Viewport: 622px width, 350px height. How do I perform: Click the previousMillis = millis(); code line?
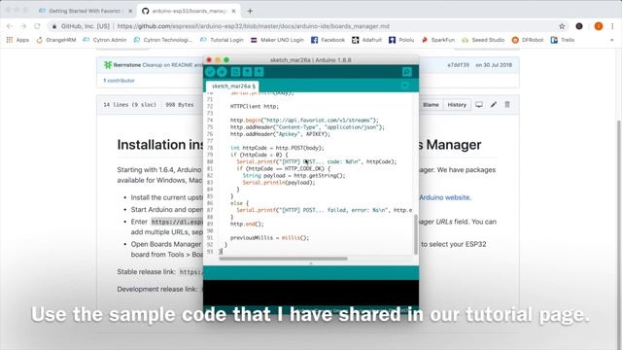[269, 237]
